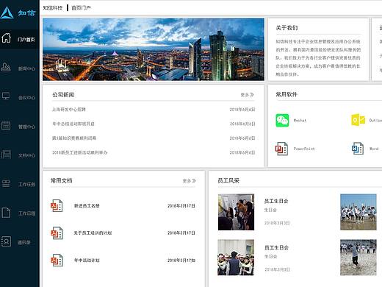Open the news item 2018新员工迎新活动顺利举办
This screenshot has height=287, width=382.
pos(79,152)
